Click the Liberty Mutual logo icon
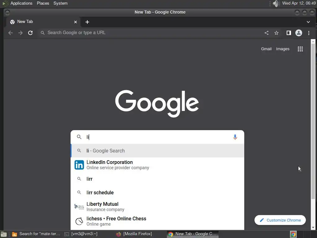 [79, 207]
